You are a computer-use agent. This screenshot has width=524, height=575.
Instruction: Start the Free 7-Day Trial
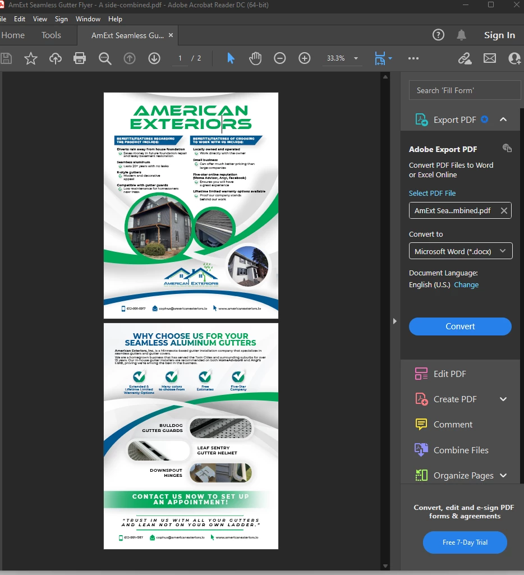pyautogui.click(x=465, y=542)
